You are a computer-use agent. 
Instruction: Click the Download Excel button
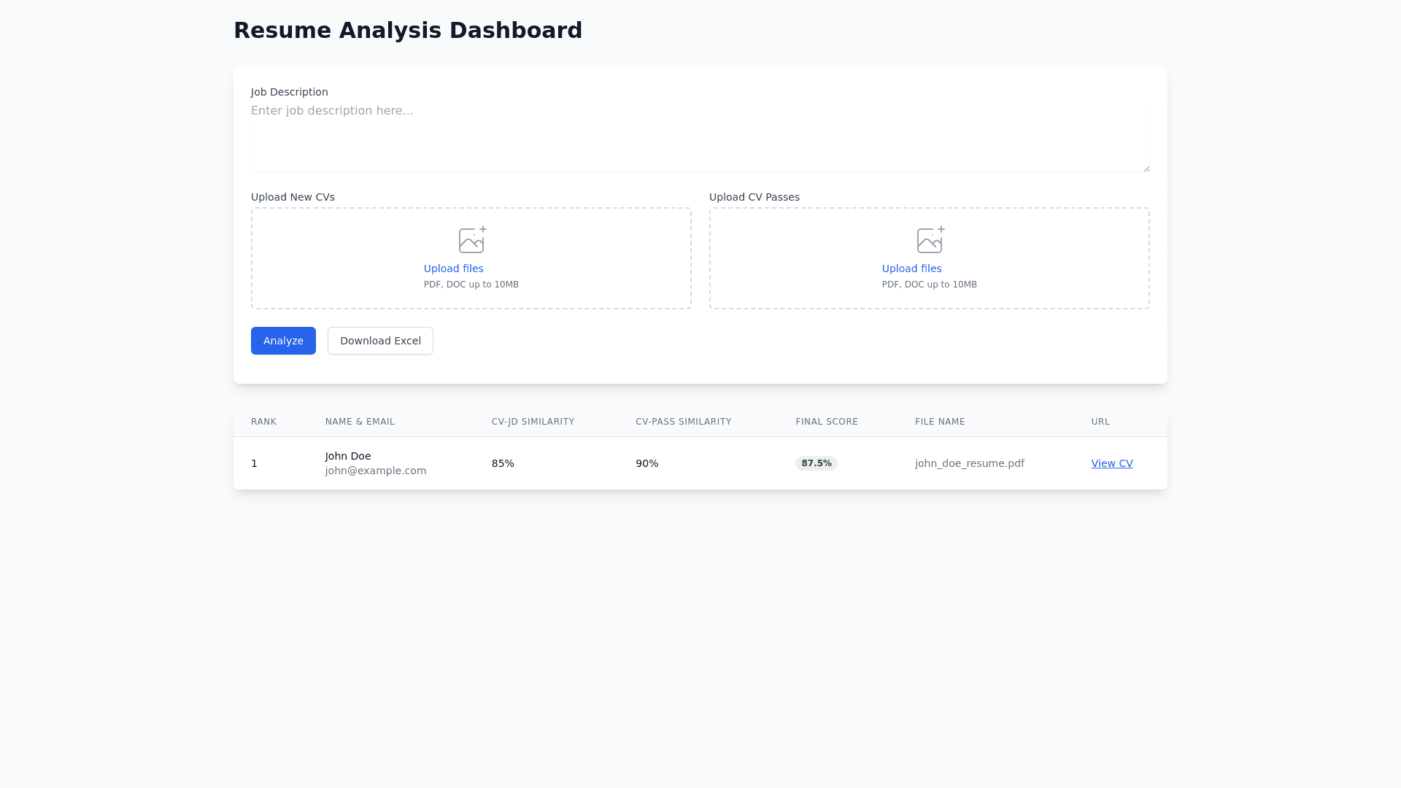pos(380,341)
